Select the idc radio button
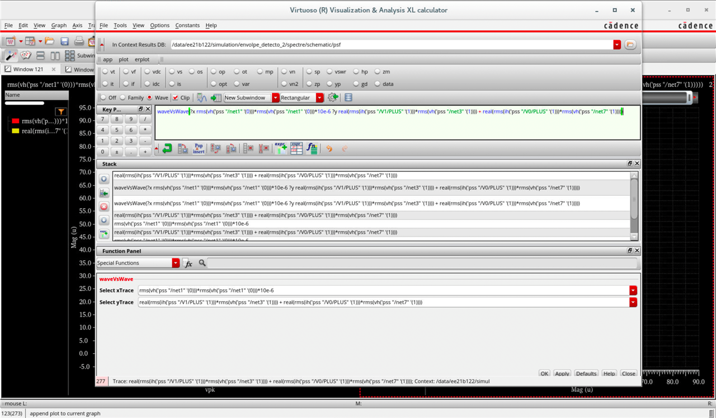Image resolution: width=716 pixels, height=418 pixels. 147,84
